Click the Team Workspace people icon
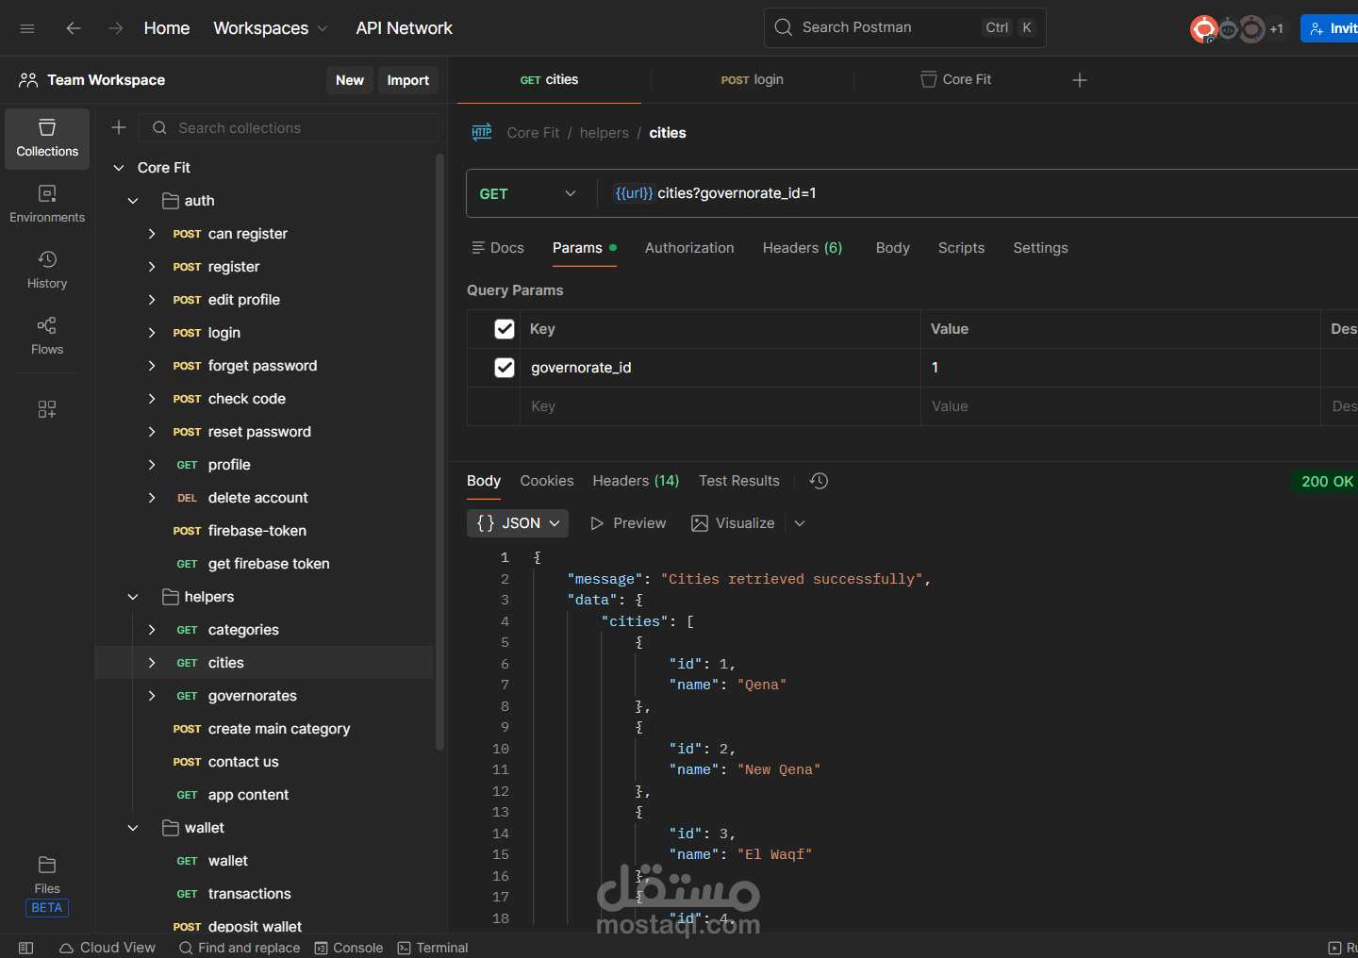The width and height of the screenshot is (1358, 958). [28, 80]
